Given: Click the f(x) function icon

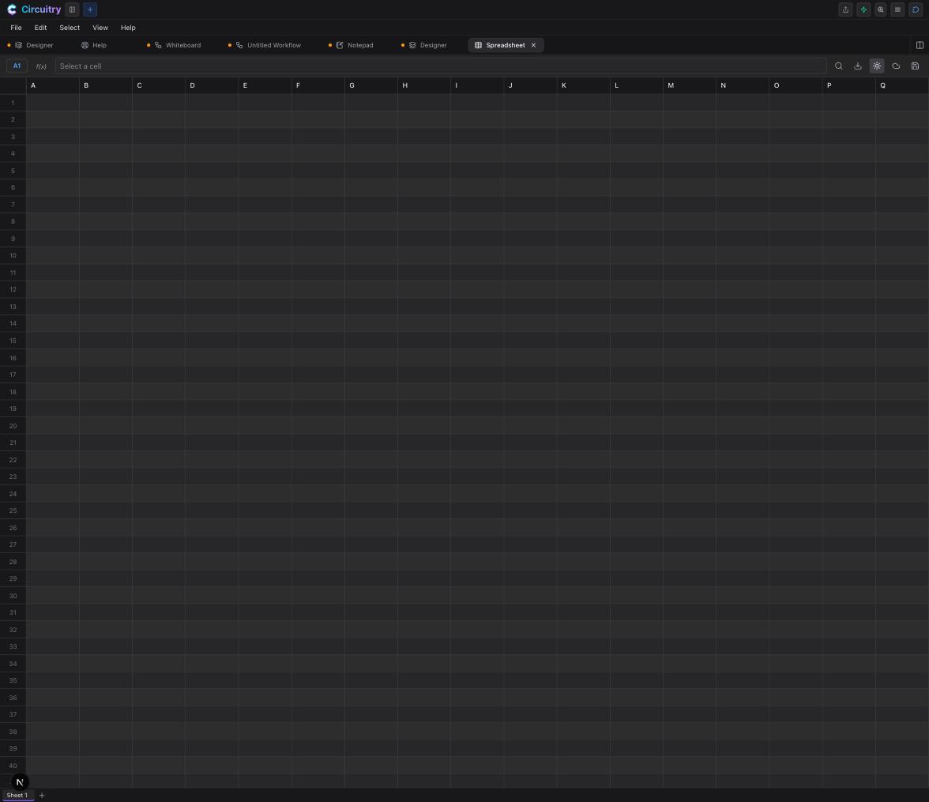Looking at the screenshot, I should pos(41,66).
